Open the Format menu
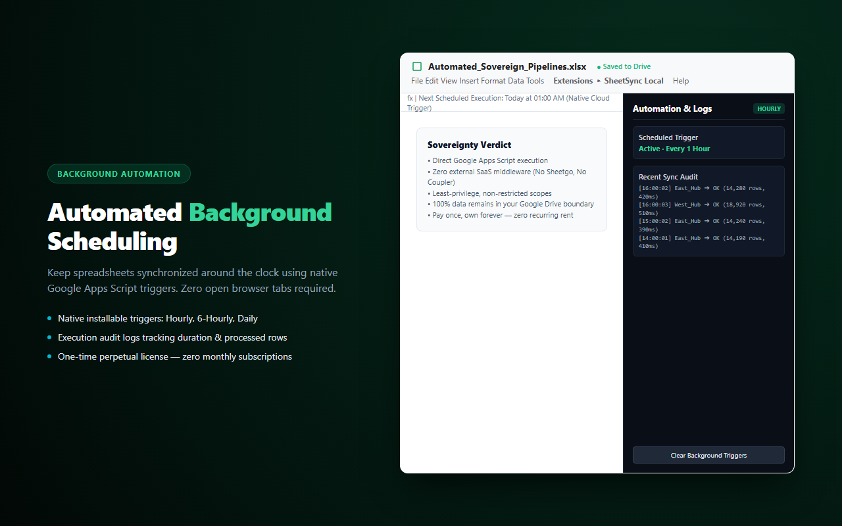 493,81
